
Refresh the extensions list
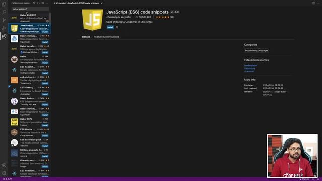click(38, 3)
